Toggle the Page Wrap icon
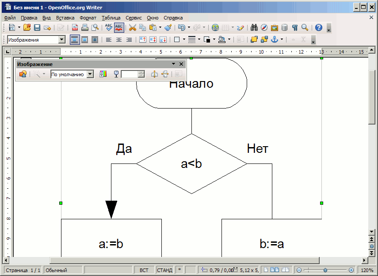 [84, 39]
